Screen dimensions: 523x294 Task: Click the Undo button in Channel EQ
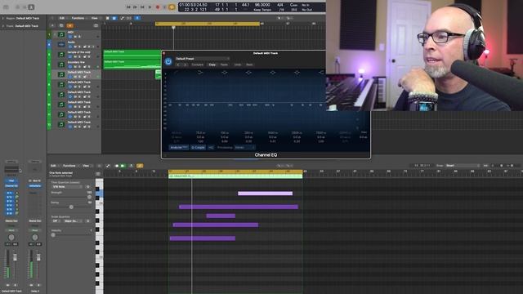pos(238,65)
